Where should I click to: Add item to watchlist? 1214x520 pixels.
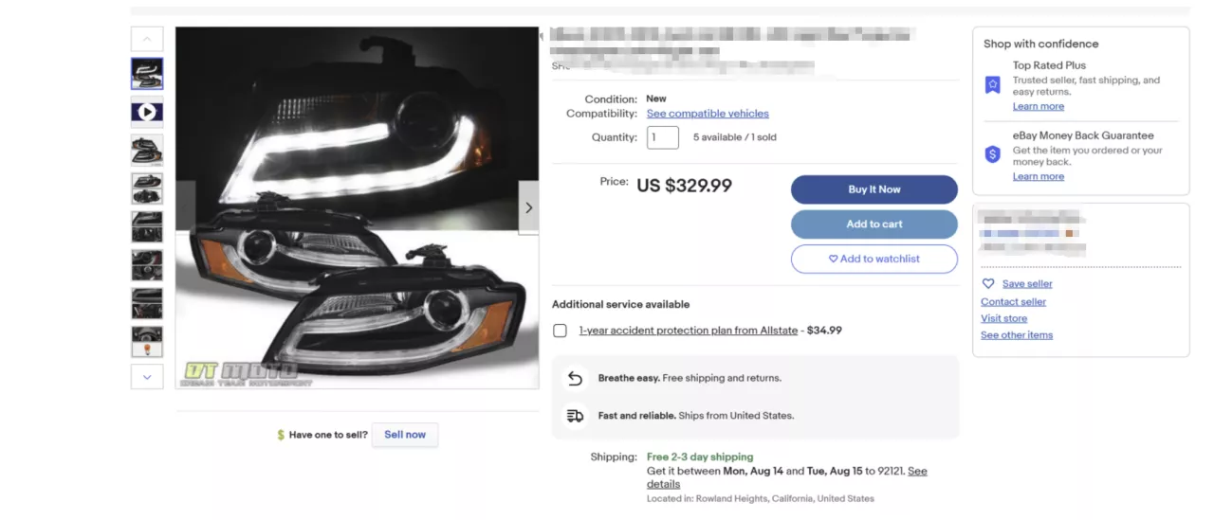click(x=874, y=259)
